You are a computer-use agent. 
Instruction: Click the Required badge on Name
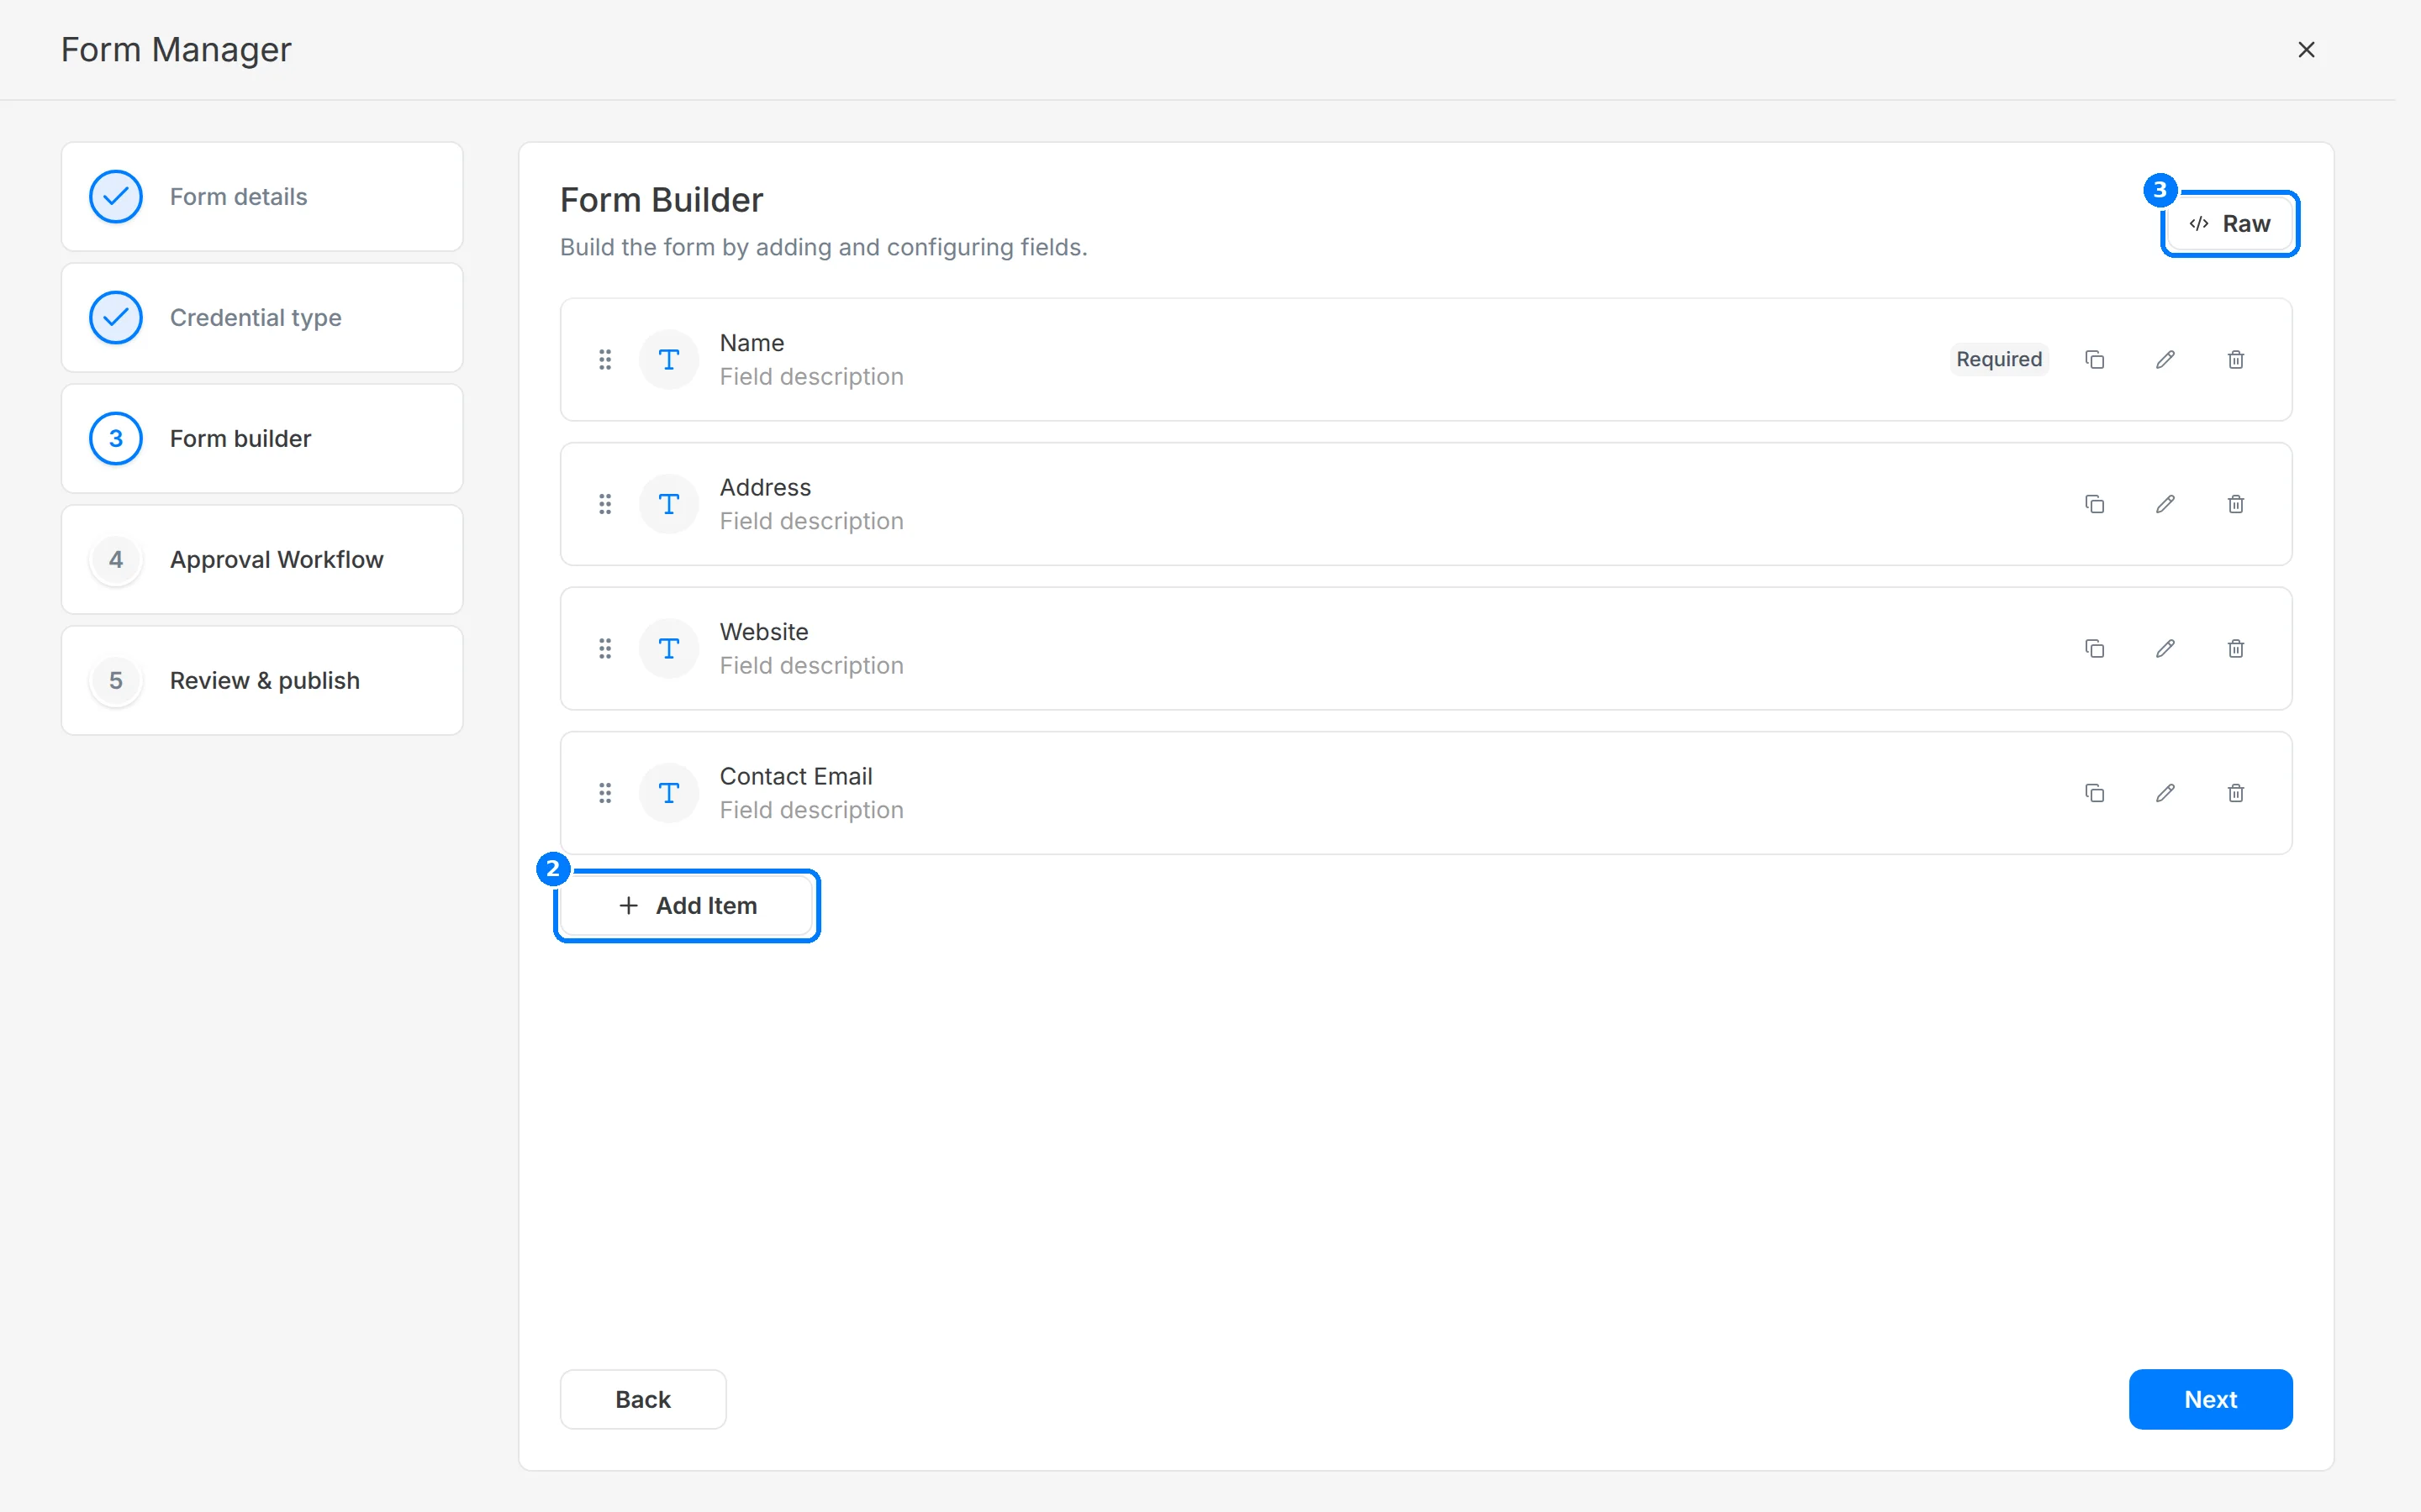(x=1999, y=359)
